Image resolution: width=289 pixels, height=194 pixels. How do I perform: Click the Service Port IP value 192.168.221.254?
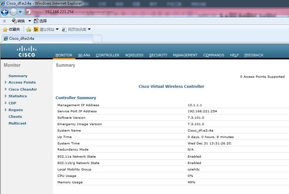click(202, 111)
